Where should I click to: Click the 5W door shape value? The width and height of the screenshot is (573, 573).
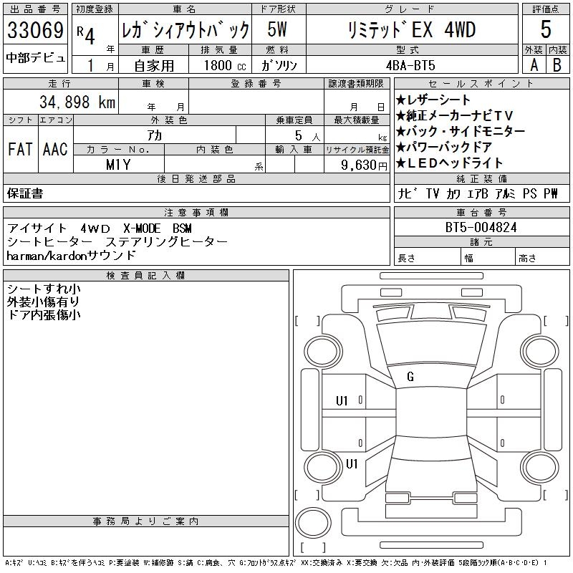277,29
